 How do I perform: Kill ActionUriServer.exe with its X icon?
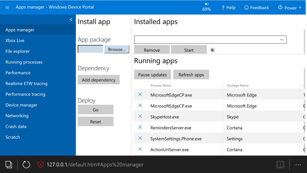[140, 149]
